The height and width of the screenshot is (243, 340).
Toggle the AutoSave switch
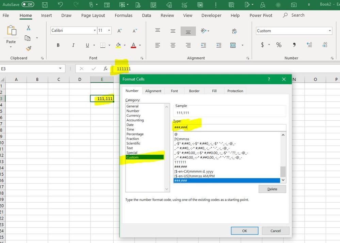28,4
